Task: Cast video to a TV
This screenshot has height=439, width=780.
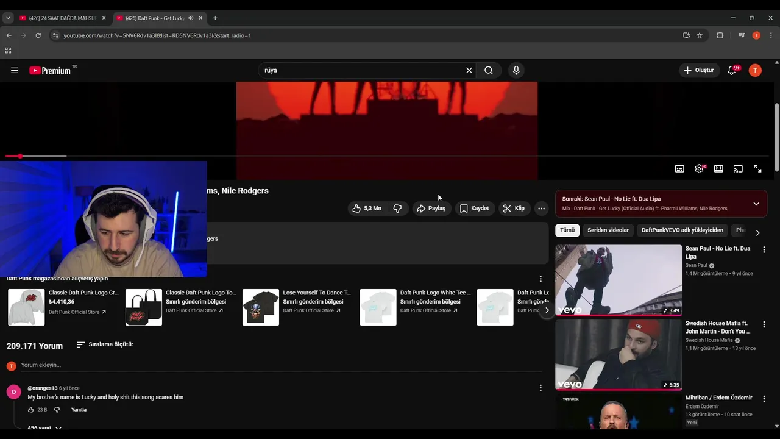Action: click(x=738, y=169)
